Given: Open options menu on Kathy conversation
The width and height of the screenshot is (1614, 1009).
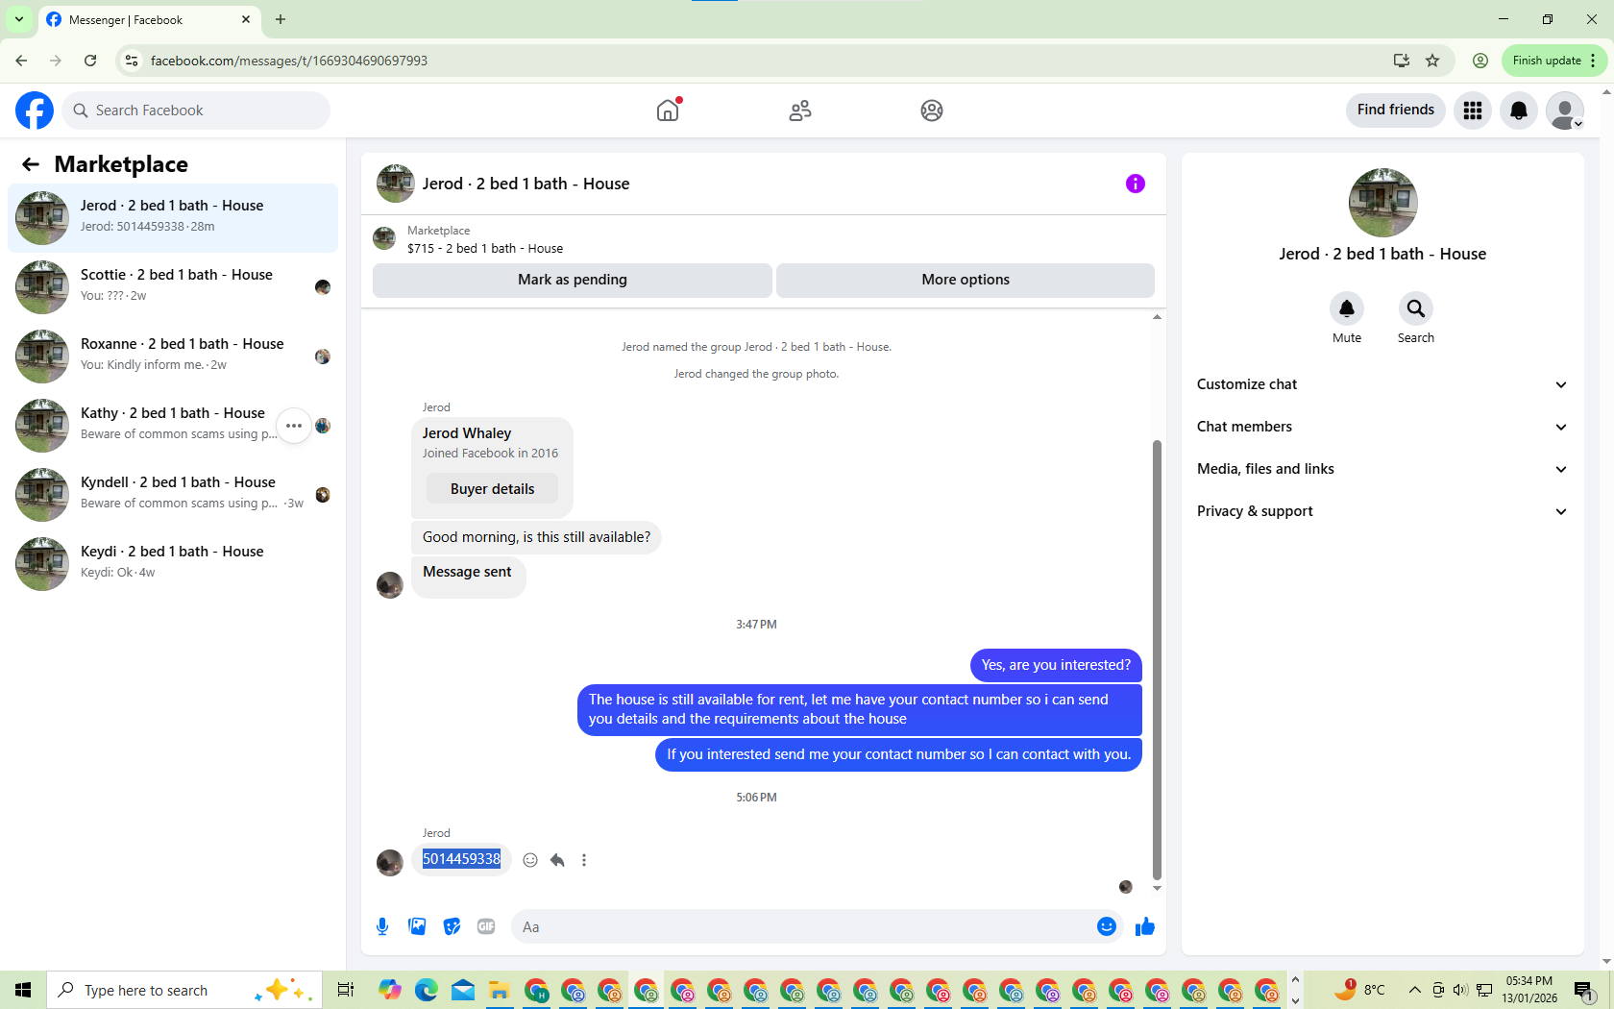Looking at the screenshot, I should 294,426.
